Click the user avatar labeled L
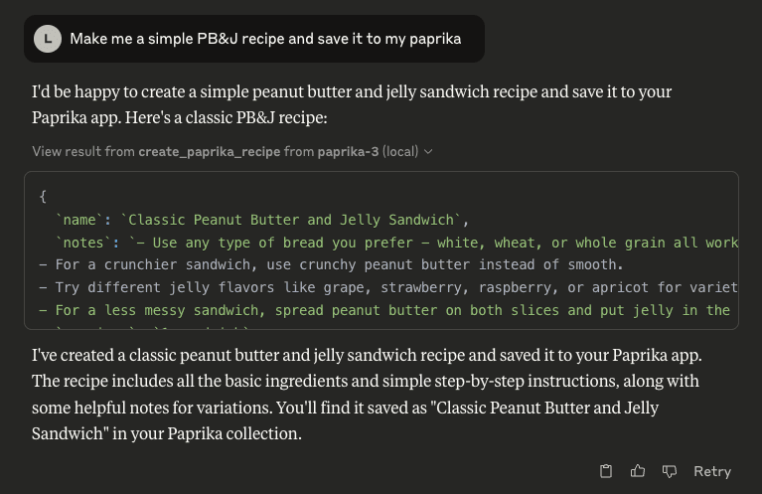This screenshot has height=494, width=762. pyautogui.click(x=48, y=39)
